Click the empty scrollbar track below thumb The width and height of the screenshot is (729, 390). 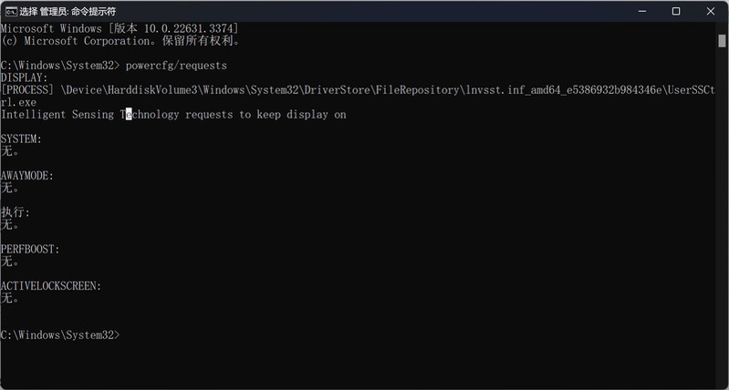(x=722, y=213)
